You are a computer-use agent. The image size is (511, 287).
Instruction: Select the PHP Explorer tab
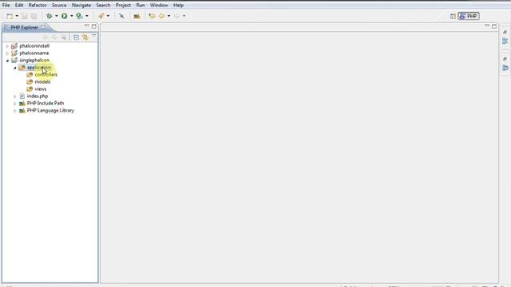point(24,28)
